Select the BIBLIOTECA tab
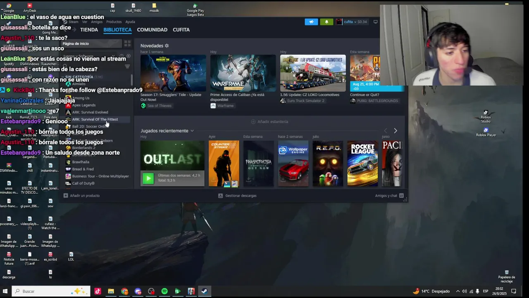The image size is (529, 298). 117,30
